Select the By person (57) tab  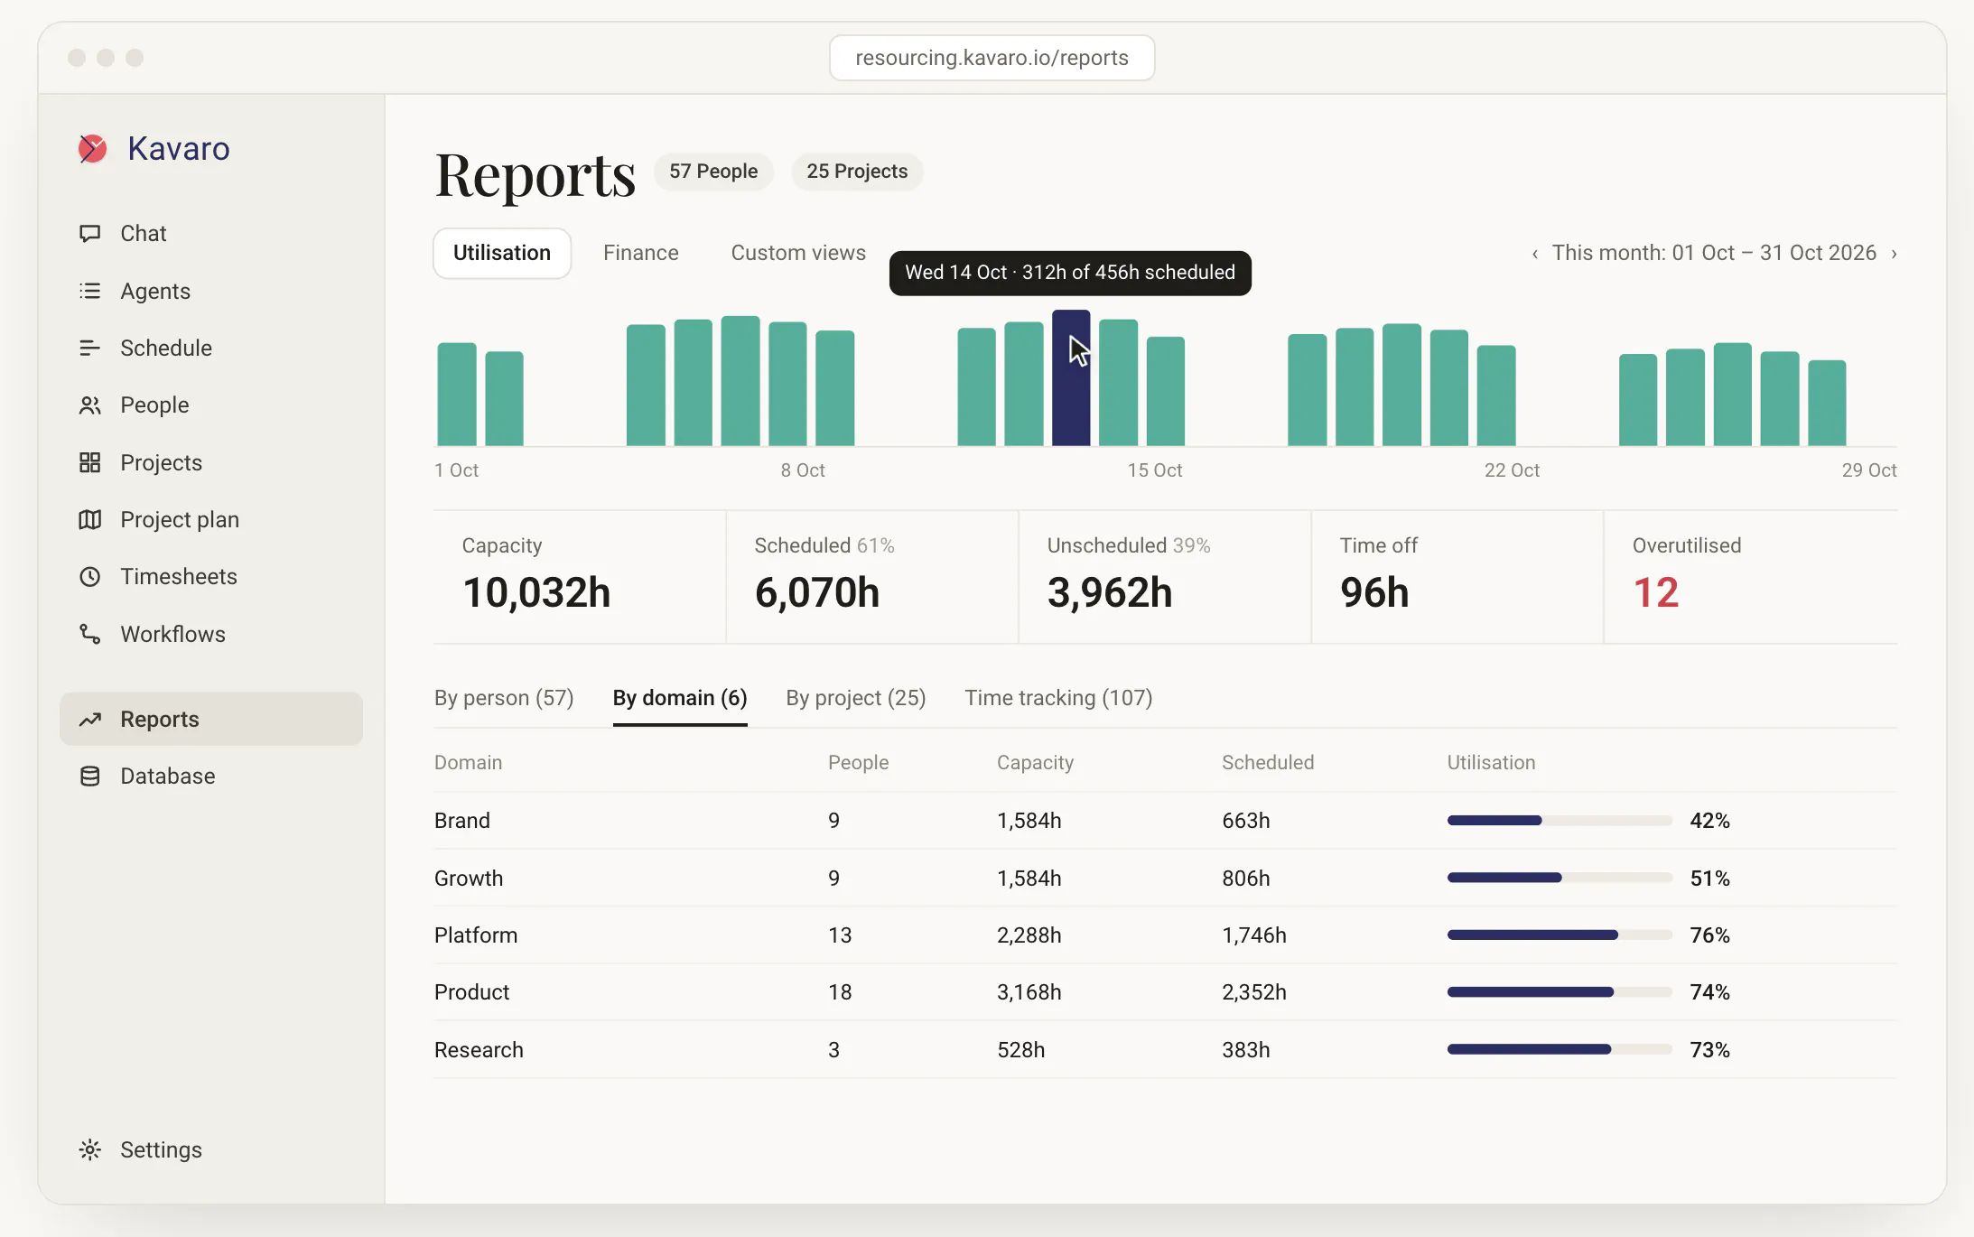[504, 698]
